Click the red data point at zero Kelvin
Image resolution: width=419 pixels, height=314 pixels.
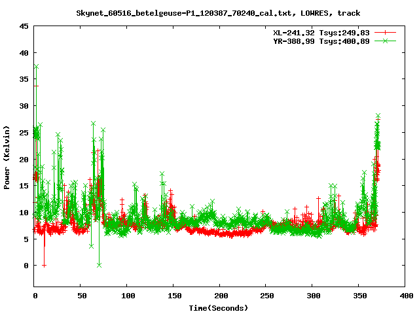click(45, 266)
